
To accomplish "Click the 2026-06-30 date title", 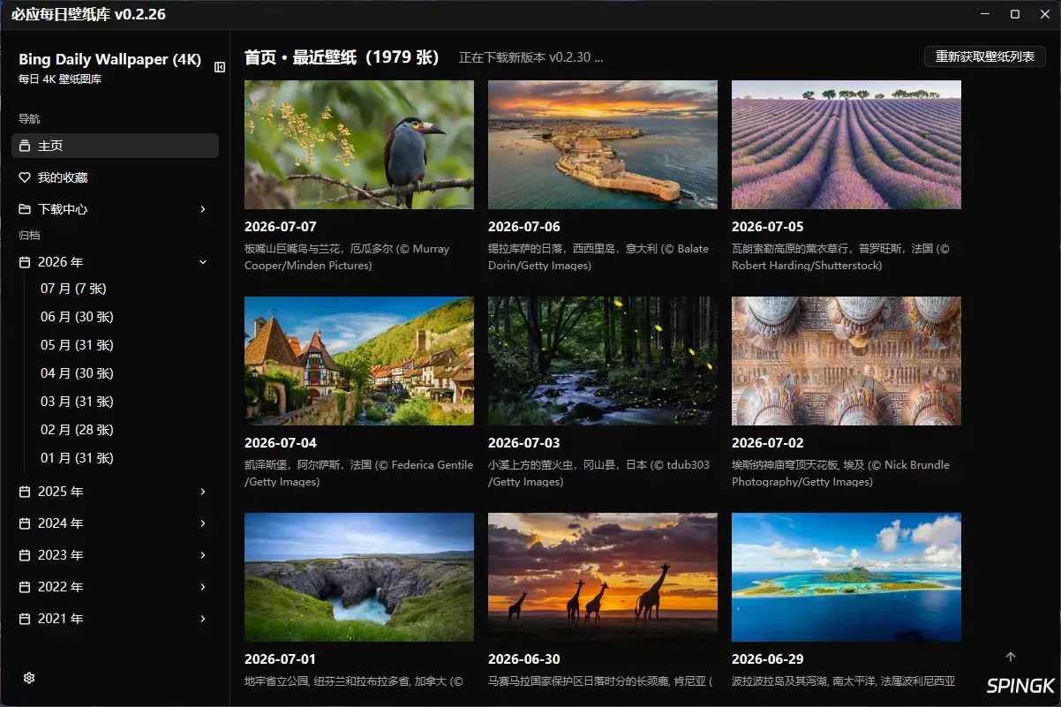I will coord(524,659).
